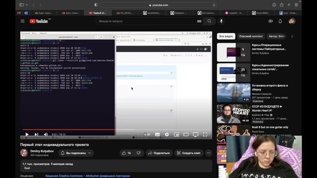Viewport: 317px width, 178px height.
Task: Switch to the Первый эт... browser tab
Action: pyautogui.click(x=98, y=13)
